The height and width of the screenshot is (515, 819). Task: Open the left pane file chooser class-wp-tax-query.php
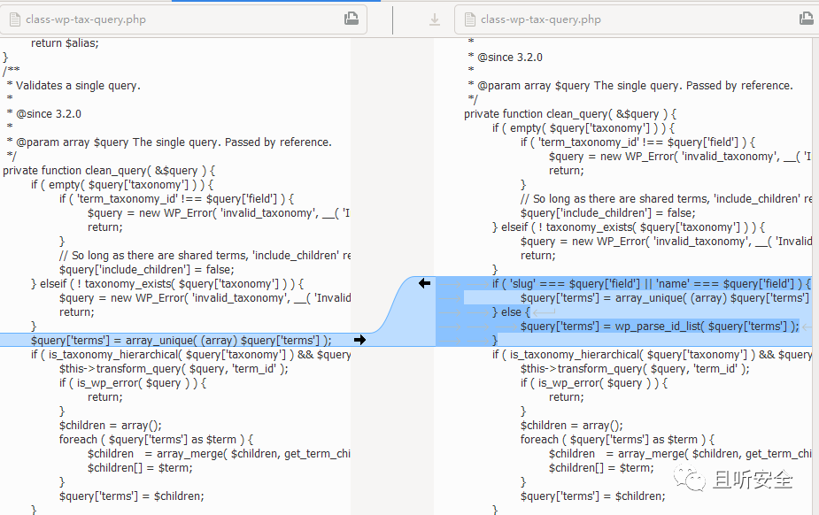(183, 19)
